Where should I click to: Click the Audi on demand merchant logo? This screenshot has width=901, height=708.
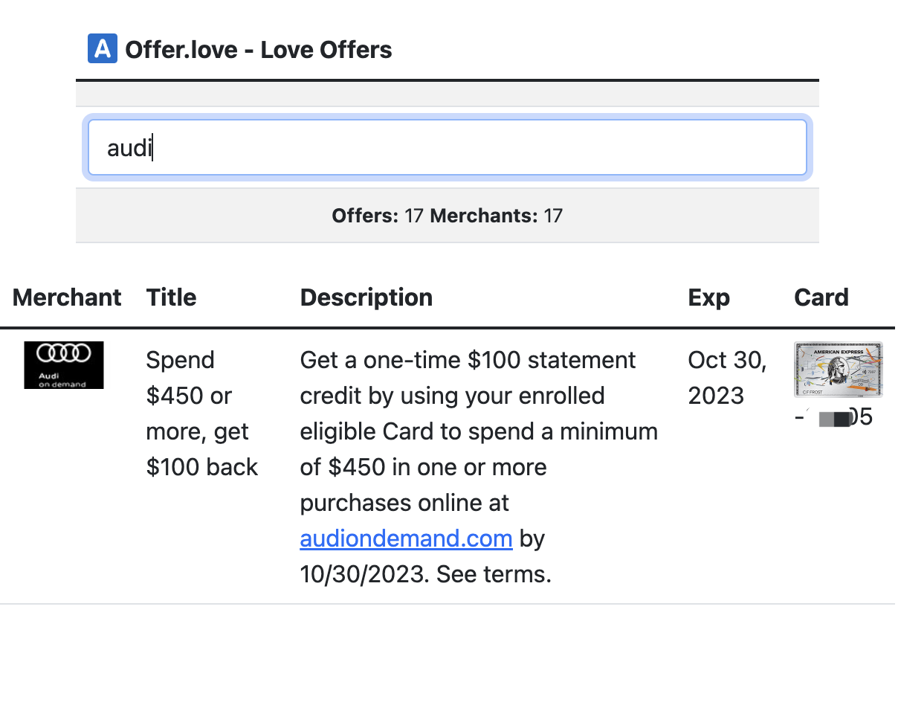64,364
